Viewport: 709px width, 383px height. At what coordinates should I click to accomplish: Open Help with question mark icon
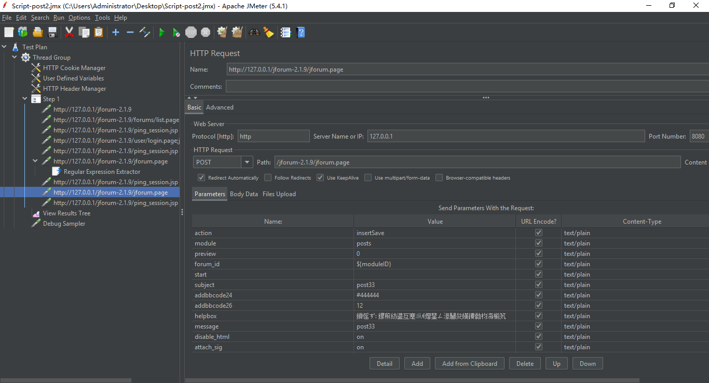(x=300, y=32)
